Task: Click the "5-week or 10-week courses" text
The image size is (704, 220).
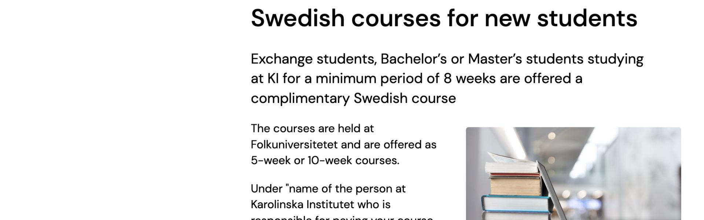Action: coord(324,160)
